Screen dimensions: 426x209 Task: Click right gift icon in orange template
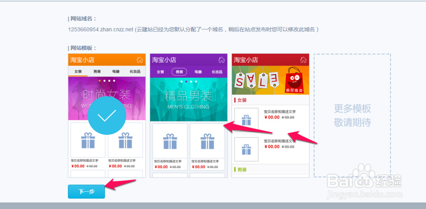click(x=125, y=140)
